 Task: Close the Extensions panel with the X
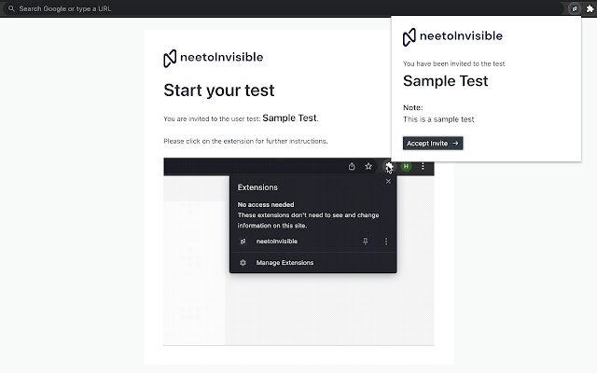pyautogui.click(x=388, y=182)
